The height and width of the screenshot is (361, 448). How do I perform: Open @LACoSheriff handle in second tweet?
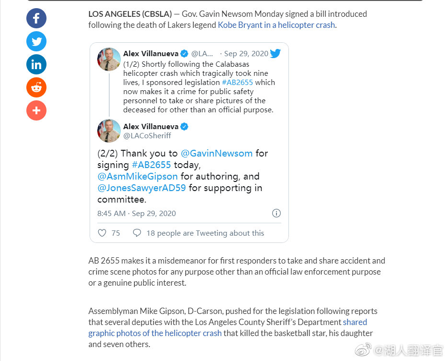(147, 136)
